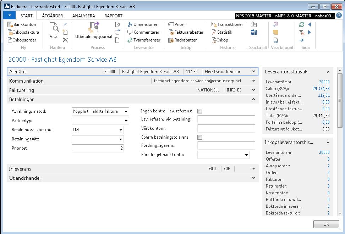The width and height of the screenshot is (345, 234).
Task: Click the Fordringsägarenr field
Action: click(226, 145)
